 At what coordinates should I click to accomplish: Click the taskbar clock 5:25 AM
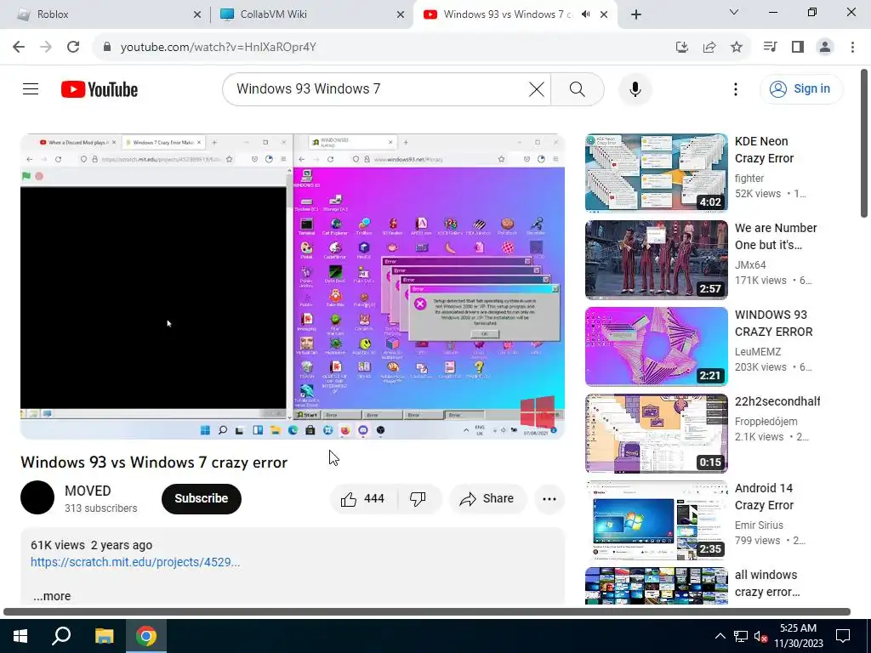point(798,636)
